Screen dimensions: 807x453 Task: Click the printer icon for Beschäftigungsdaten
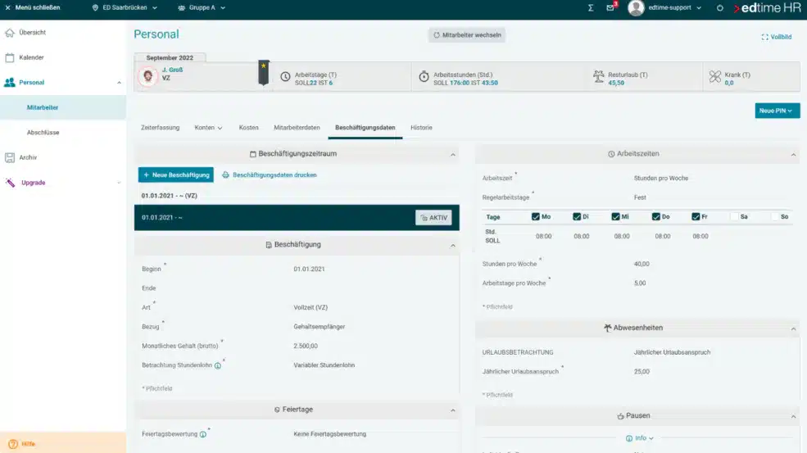coord(225,175)
